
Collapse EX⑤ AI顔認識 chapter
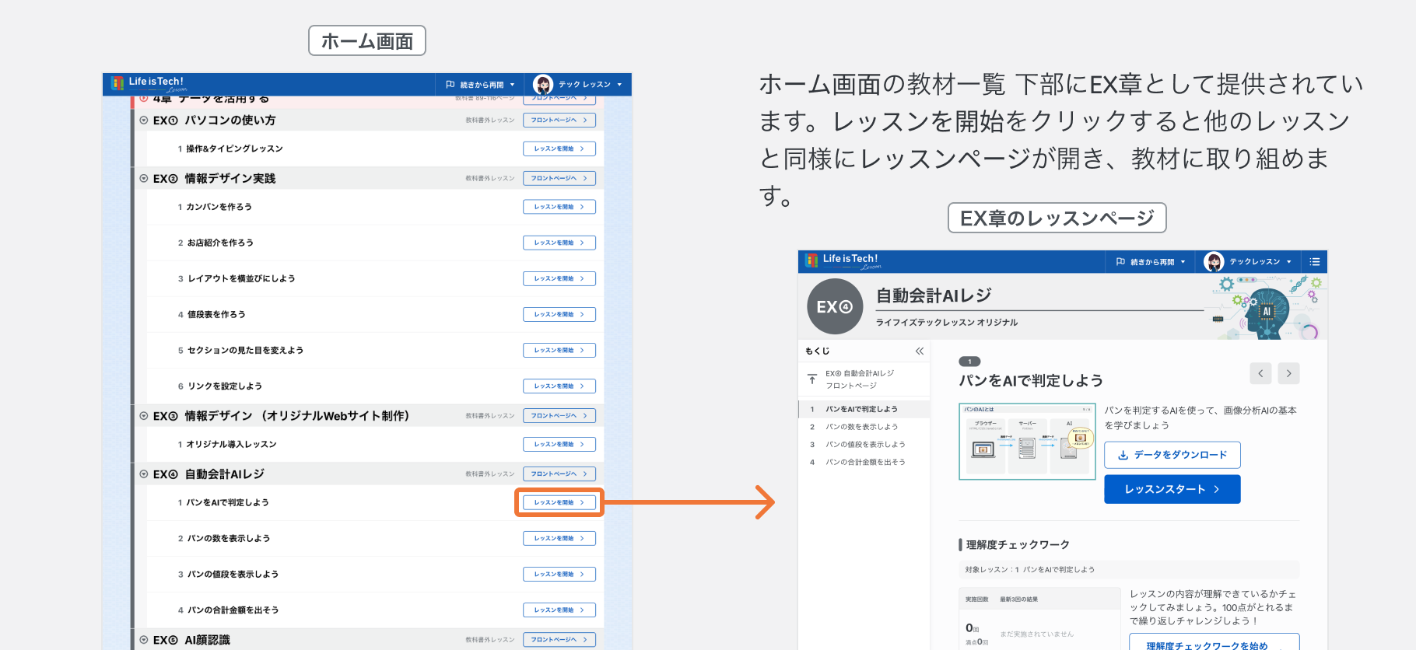point(144,640)
